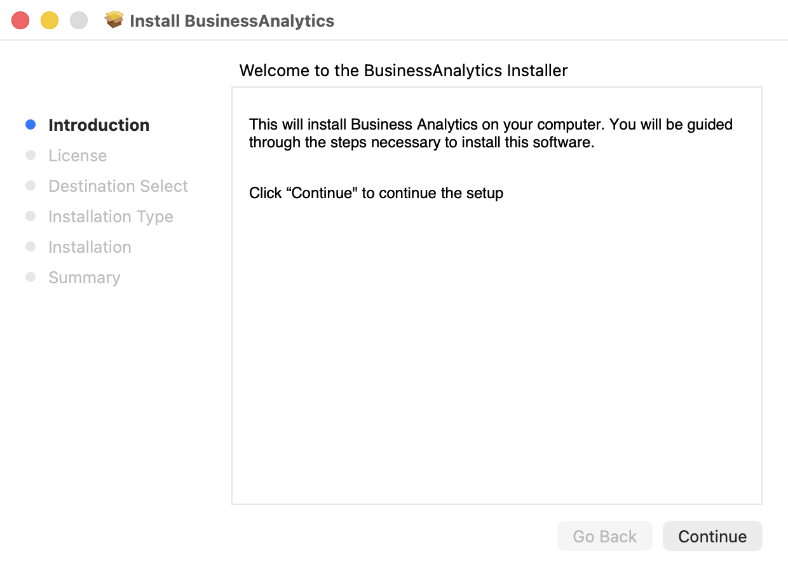Minimize the installer using the yellow button
The width and height of the screenshot is (788, 569).
50,20
